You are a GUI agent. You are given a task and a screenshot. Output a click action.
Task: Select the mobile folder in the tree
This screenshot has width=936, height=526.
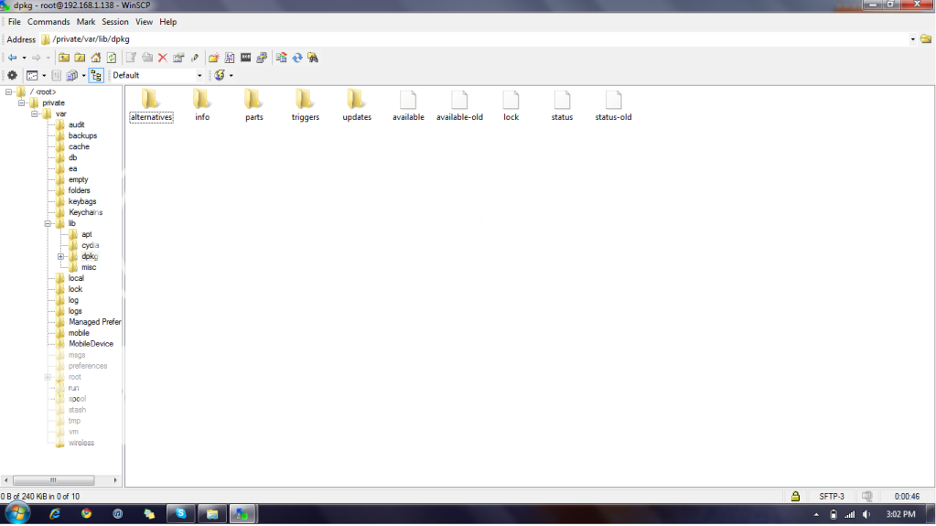pos(79,333)
